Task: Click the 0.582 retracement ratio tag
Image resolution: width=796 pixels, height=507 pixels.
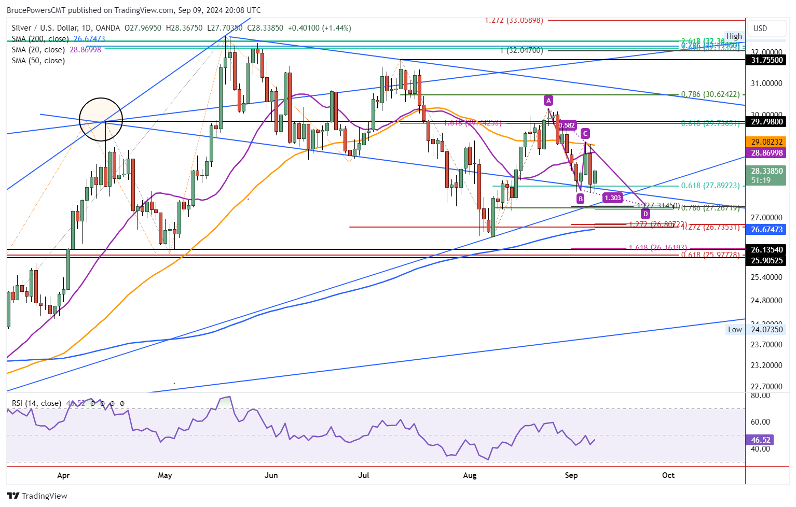Action: (567, 125)
